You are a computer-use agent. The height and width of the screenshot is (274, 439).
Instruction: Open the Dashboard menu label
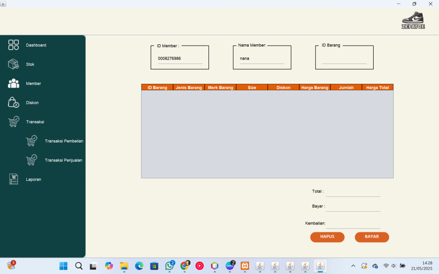point(36,45)
